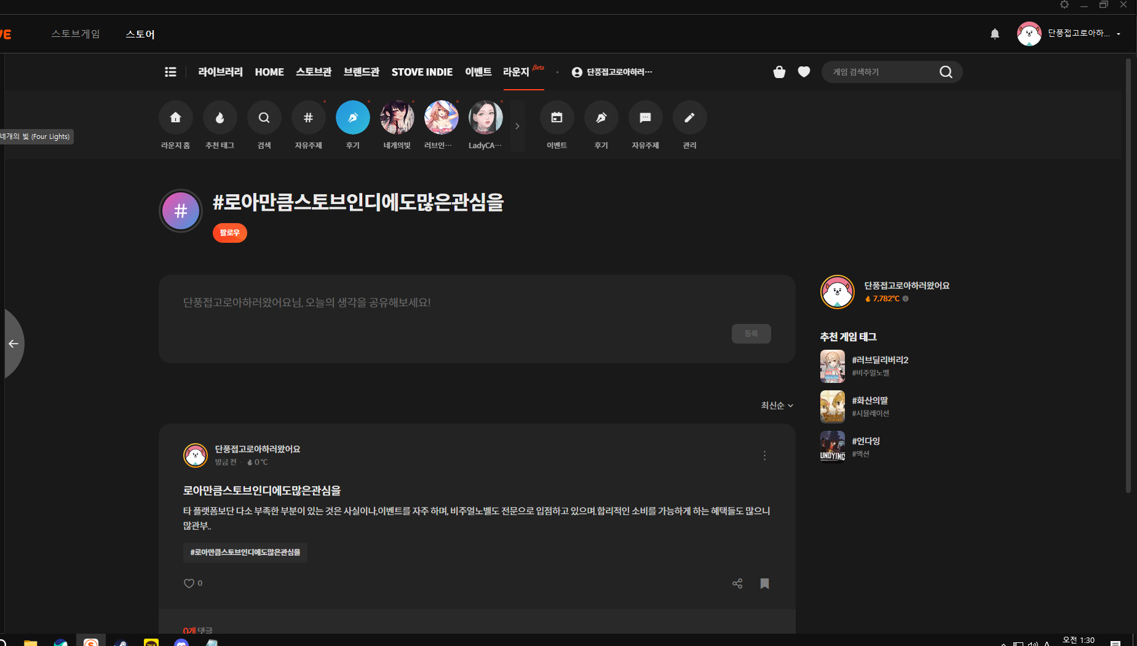Viewport: 1137px width, 646px height.
Task: Open the post author's avatar
Action: tap(196, 455)
